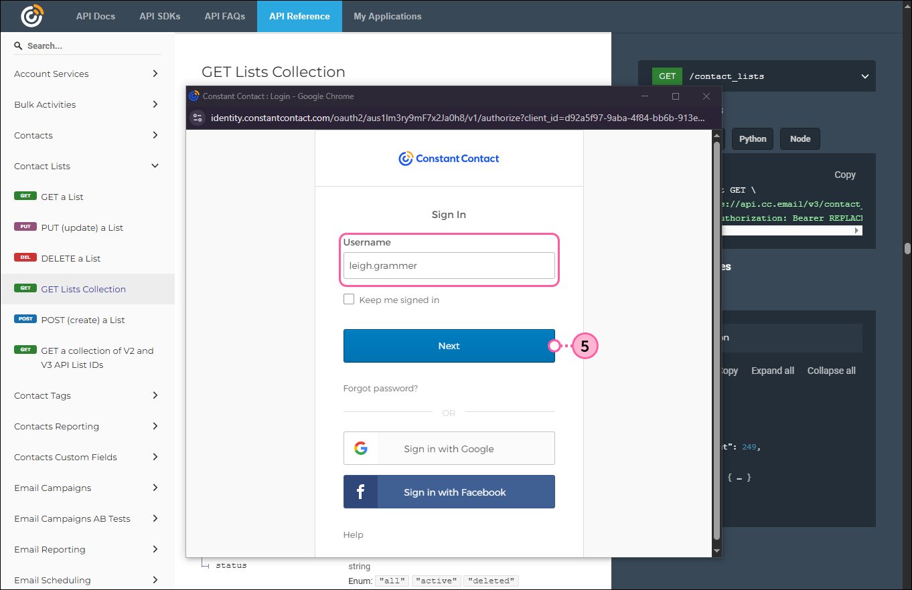Expand the Email Reporting section
This screenshot has height=590, width=912.
155,549
